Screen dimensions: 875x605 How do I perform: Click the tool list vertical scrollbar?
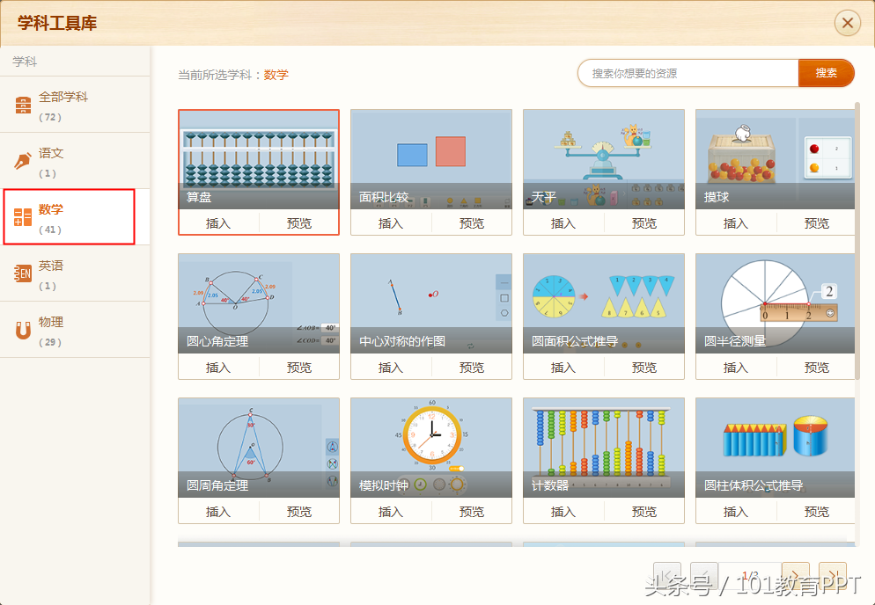point(857,240)
